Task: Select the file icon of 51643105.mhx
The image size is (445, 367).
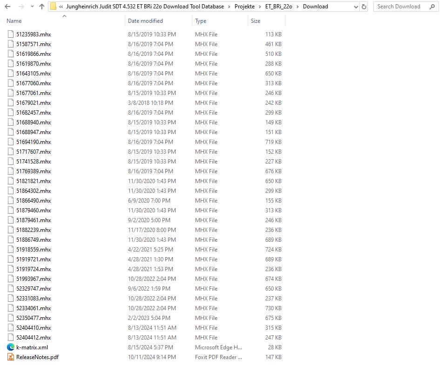Action: coord(11,73)
